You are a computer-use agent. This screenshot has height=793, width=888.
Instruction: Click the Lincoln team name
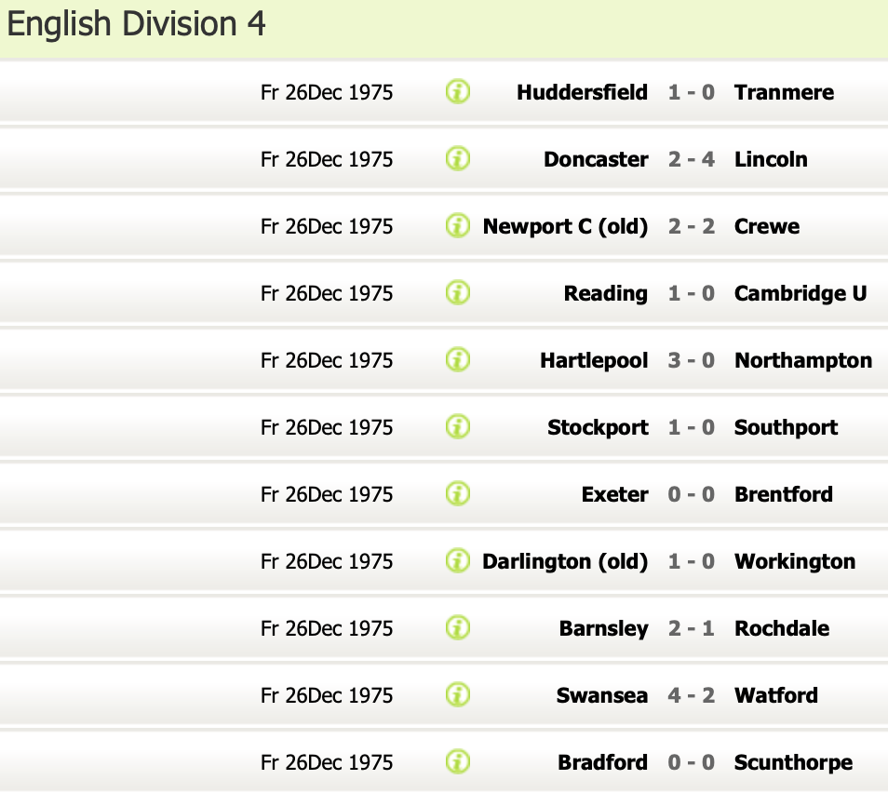771,159
